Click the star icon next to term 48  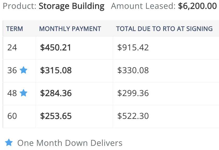(x=23, y=93)
